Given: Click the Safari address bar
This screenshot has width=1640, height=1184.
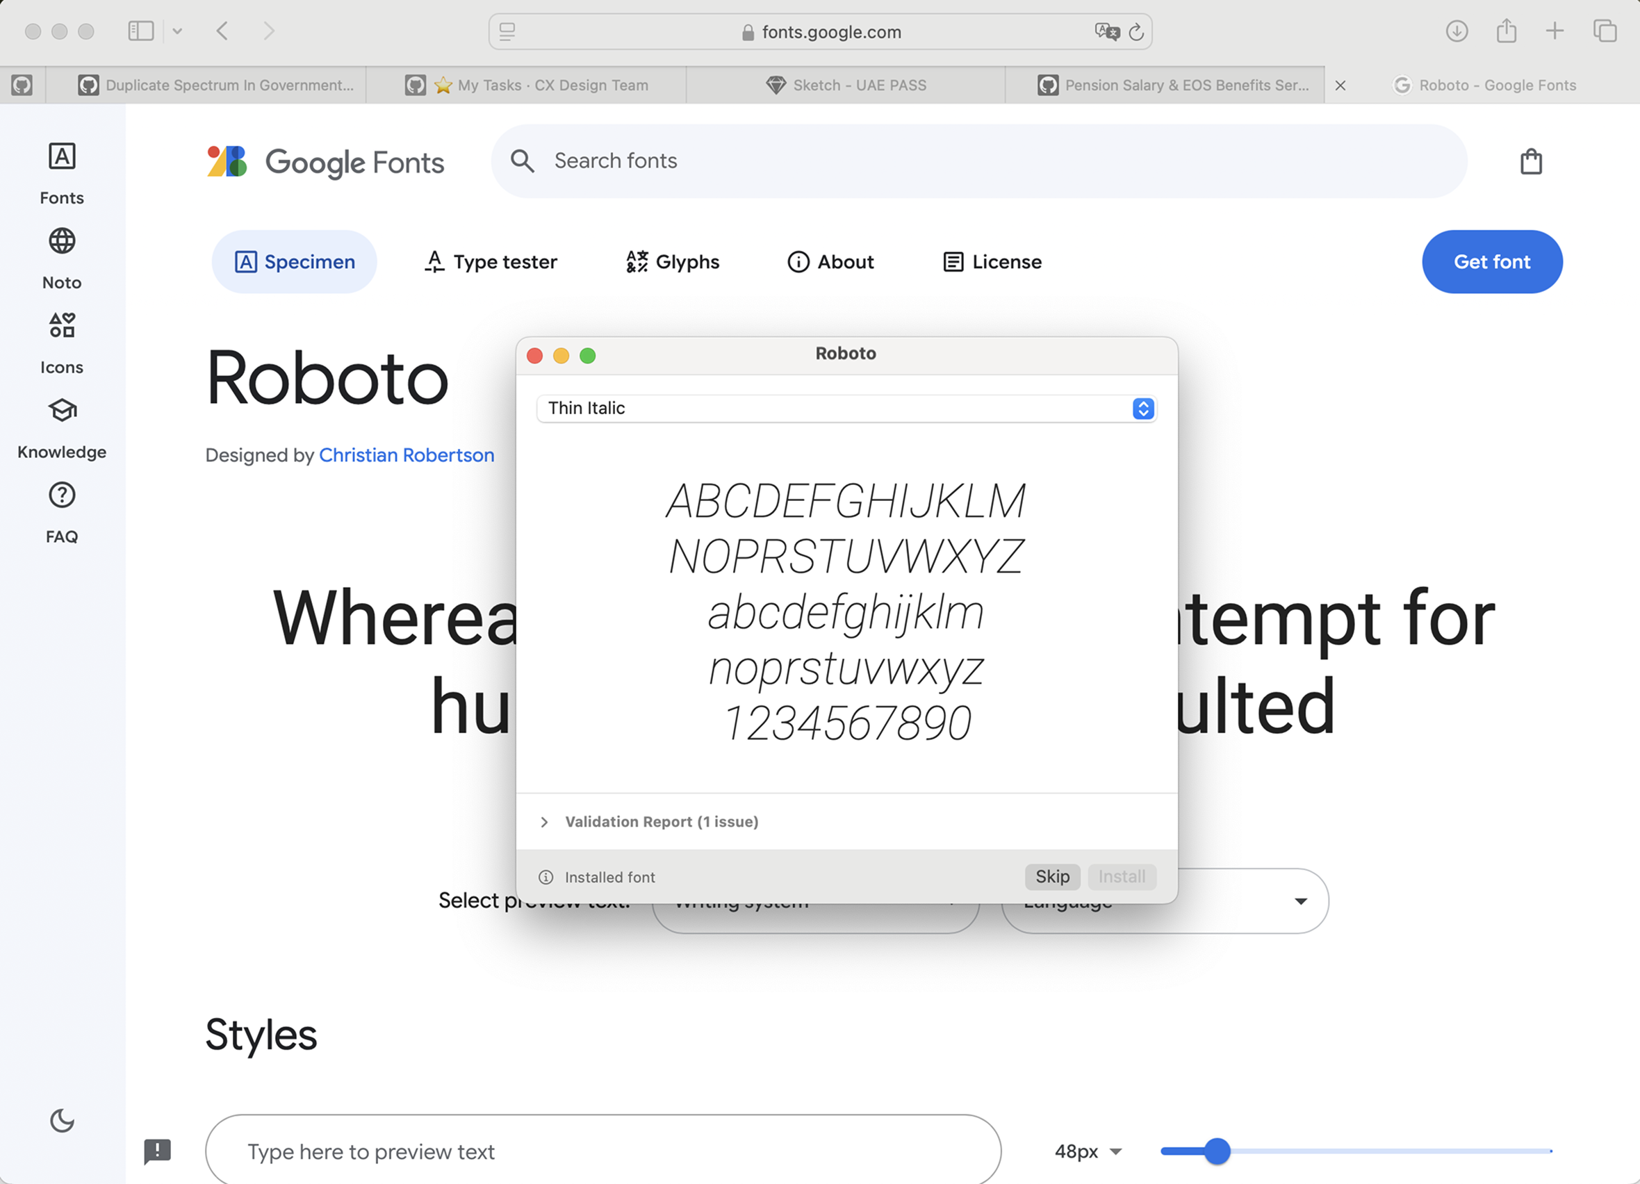Looking at the screenshot, I should pyautogui.click(x=820, y=32).
